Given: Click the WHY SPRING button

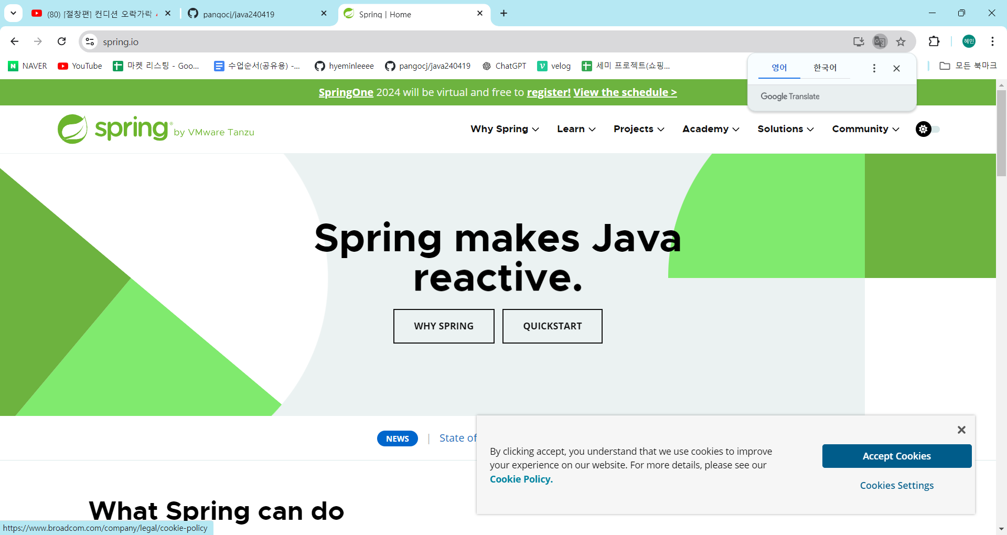Looking at the screenshot, I should pyautogui.click(x=444, y=326).
